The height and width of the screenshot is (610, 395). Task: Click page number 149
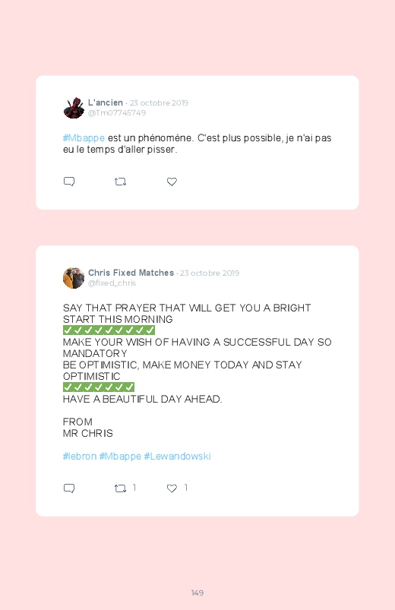[x=197, y=593]
